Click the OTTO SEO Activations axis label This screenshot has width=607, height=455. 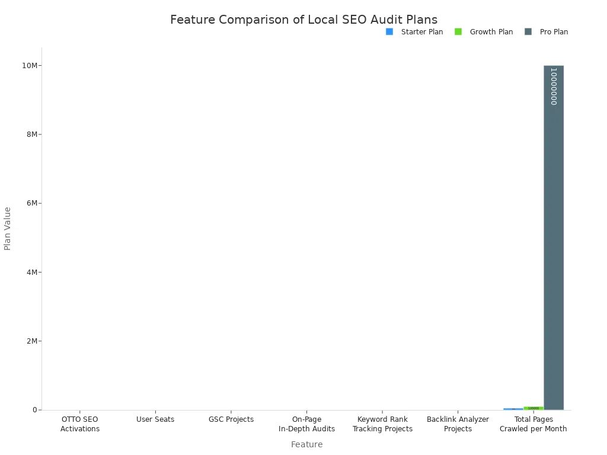coord(80,424)
